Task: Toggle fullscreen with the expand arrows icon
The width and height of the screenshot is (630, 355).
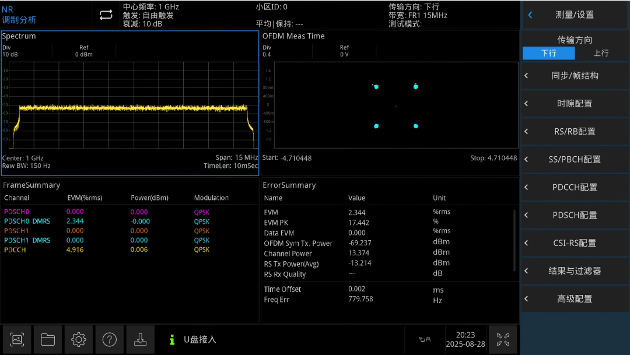Action: 503,339
